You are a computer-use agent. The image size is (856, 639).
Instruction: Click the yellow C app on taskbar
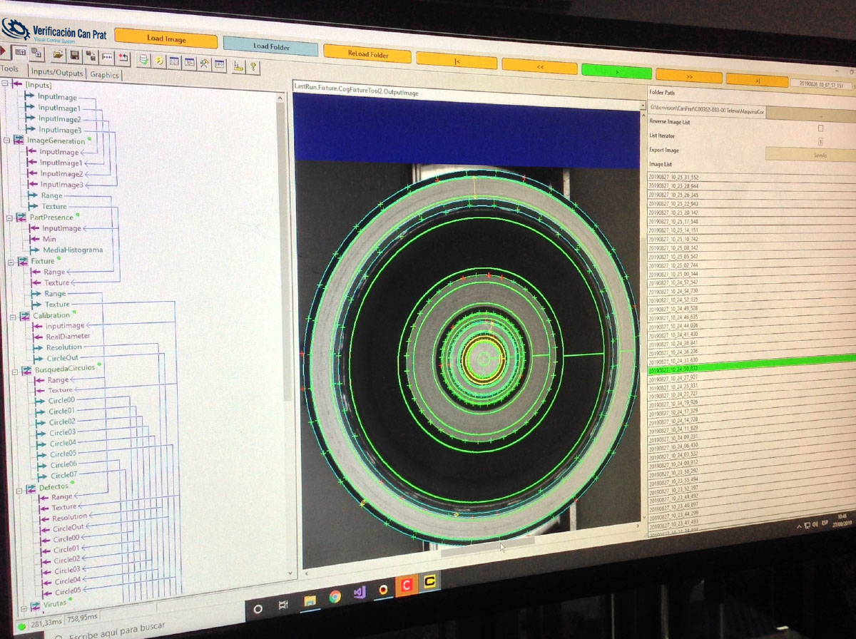point(430,581)
